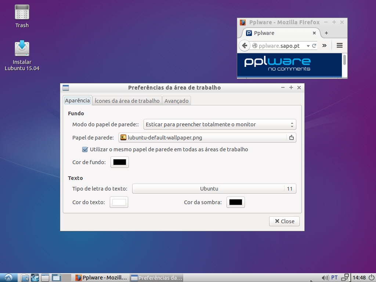Open a new Firefox tab

[326, 33]
